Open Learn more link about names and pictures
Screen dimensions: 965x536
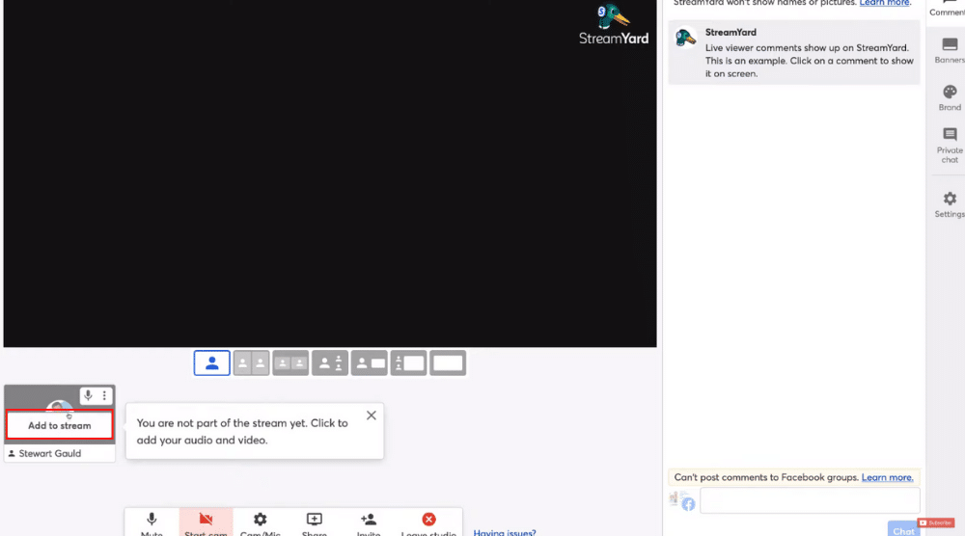click(x=884, y=3)
